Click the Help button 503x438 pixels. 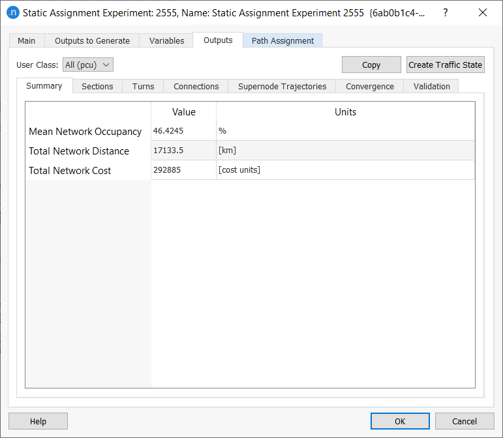pos(38,421)
